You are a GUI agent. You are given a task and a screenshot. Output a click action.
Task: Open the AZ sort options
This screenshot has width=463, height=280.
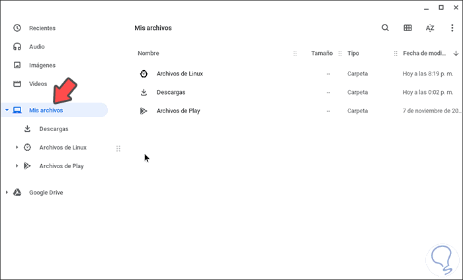point(430,28)
